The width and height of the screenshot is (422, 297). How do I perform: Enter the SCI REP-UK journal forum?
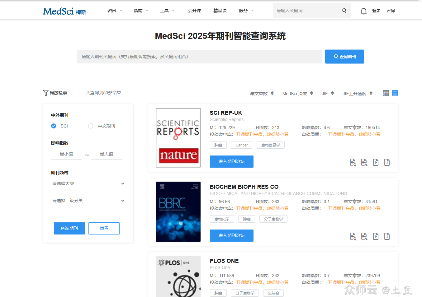click(231, 161)
